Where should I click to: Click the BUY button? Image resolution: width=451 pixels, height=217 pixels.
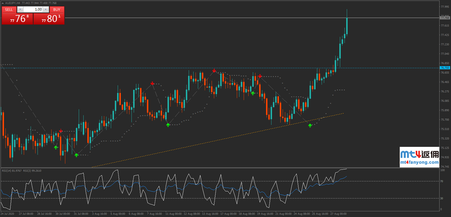click(57, 10)
